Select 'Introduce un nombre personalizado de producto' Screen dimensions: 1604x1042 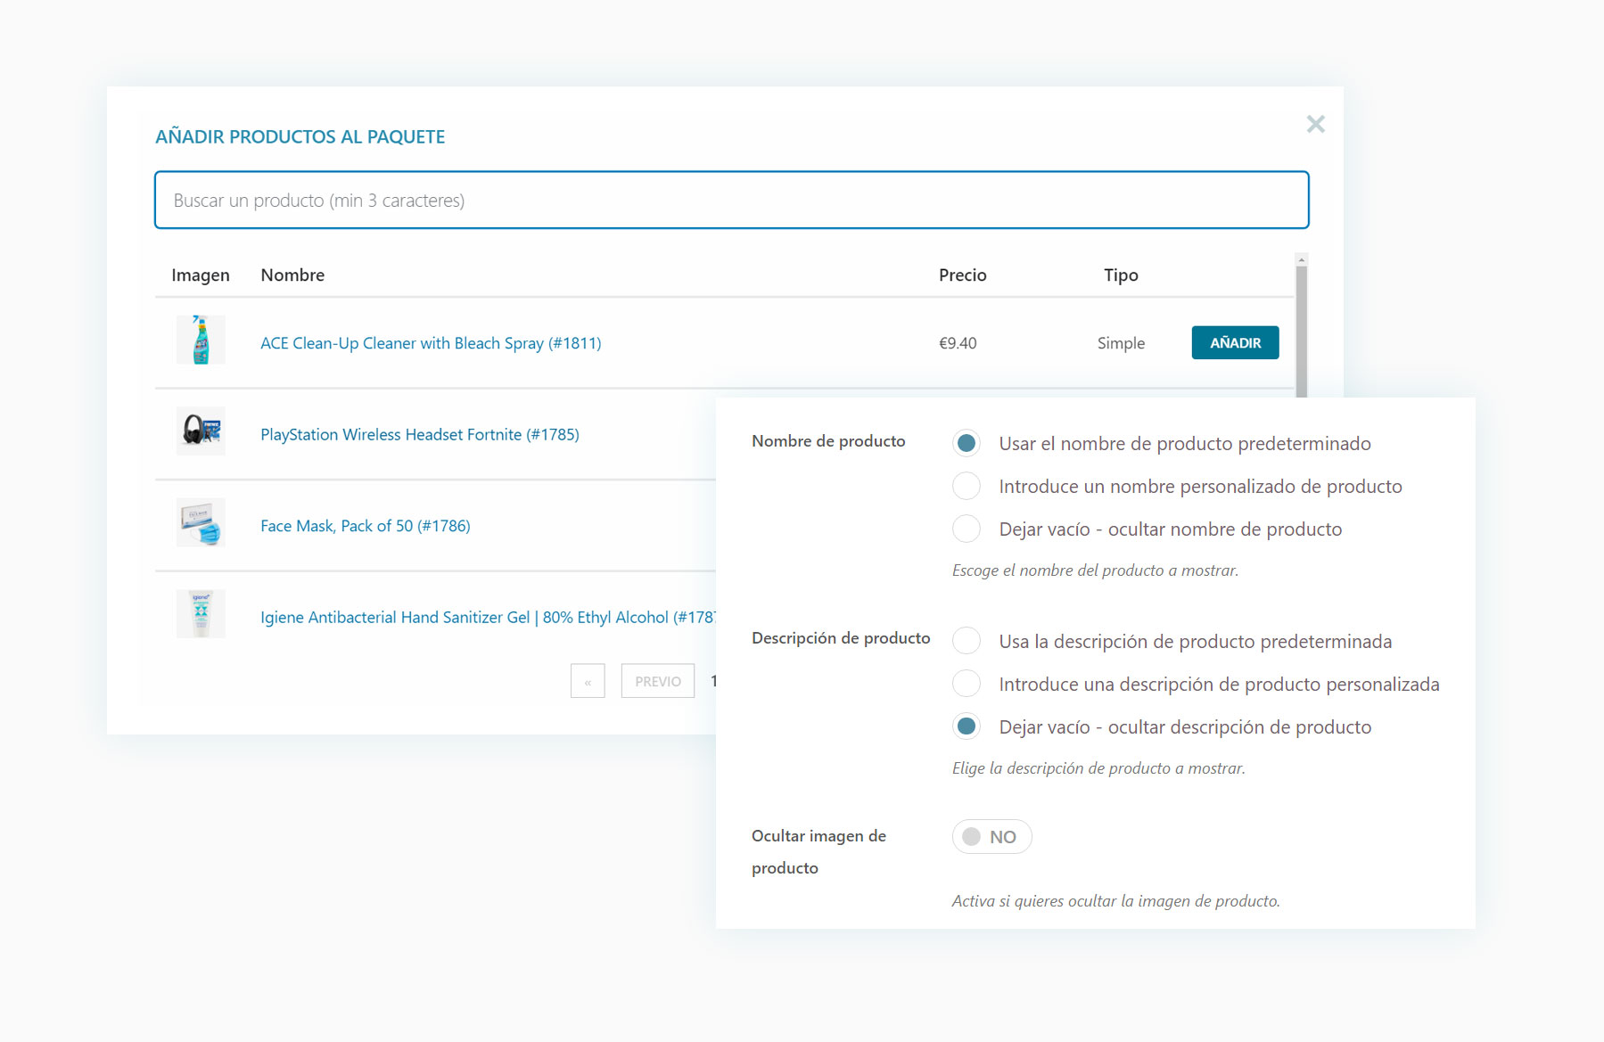(x=967, y=487)
